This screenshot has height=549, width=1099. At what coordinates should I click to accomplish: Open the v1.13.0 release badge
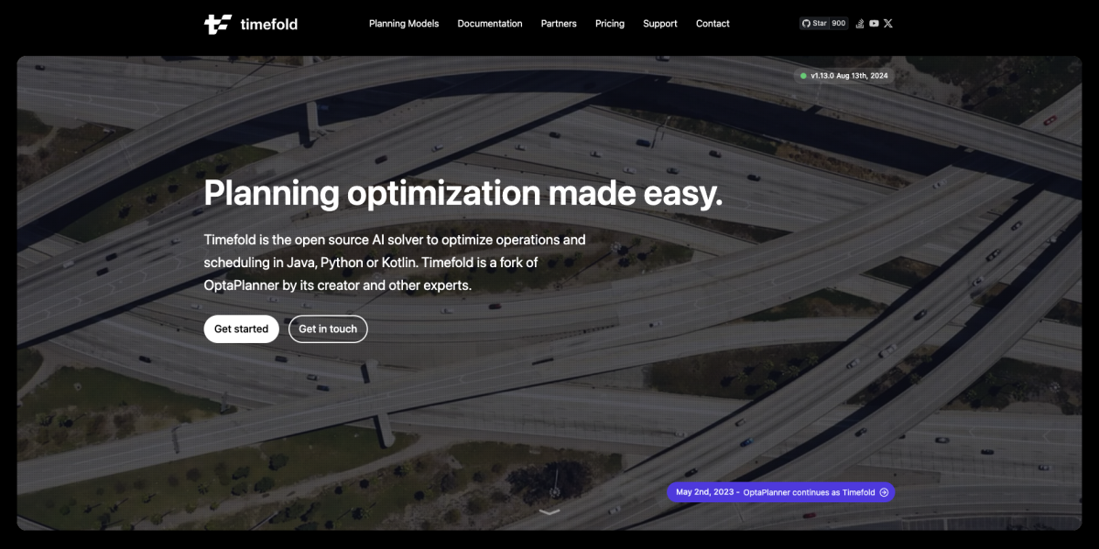point(849,76)
